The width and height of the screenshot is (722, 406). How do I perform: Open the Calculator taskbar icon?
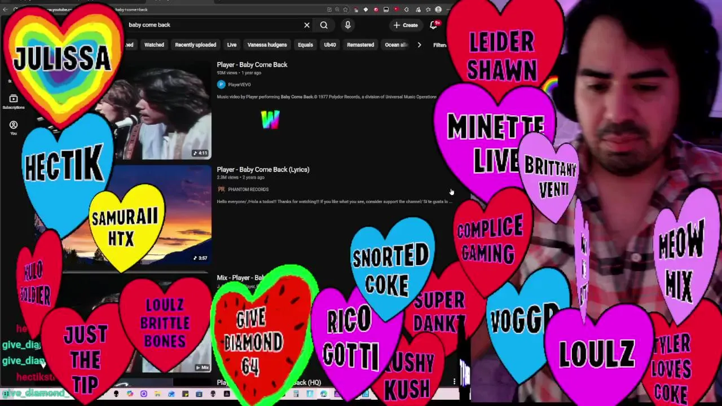[x=296, y=394]
